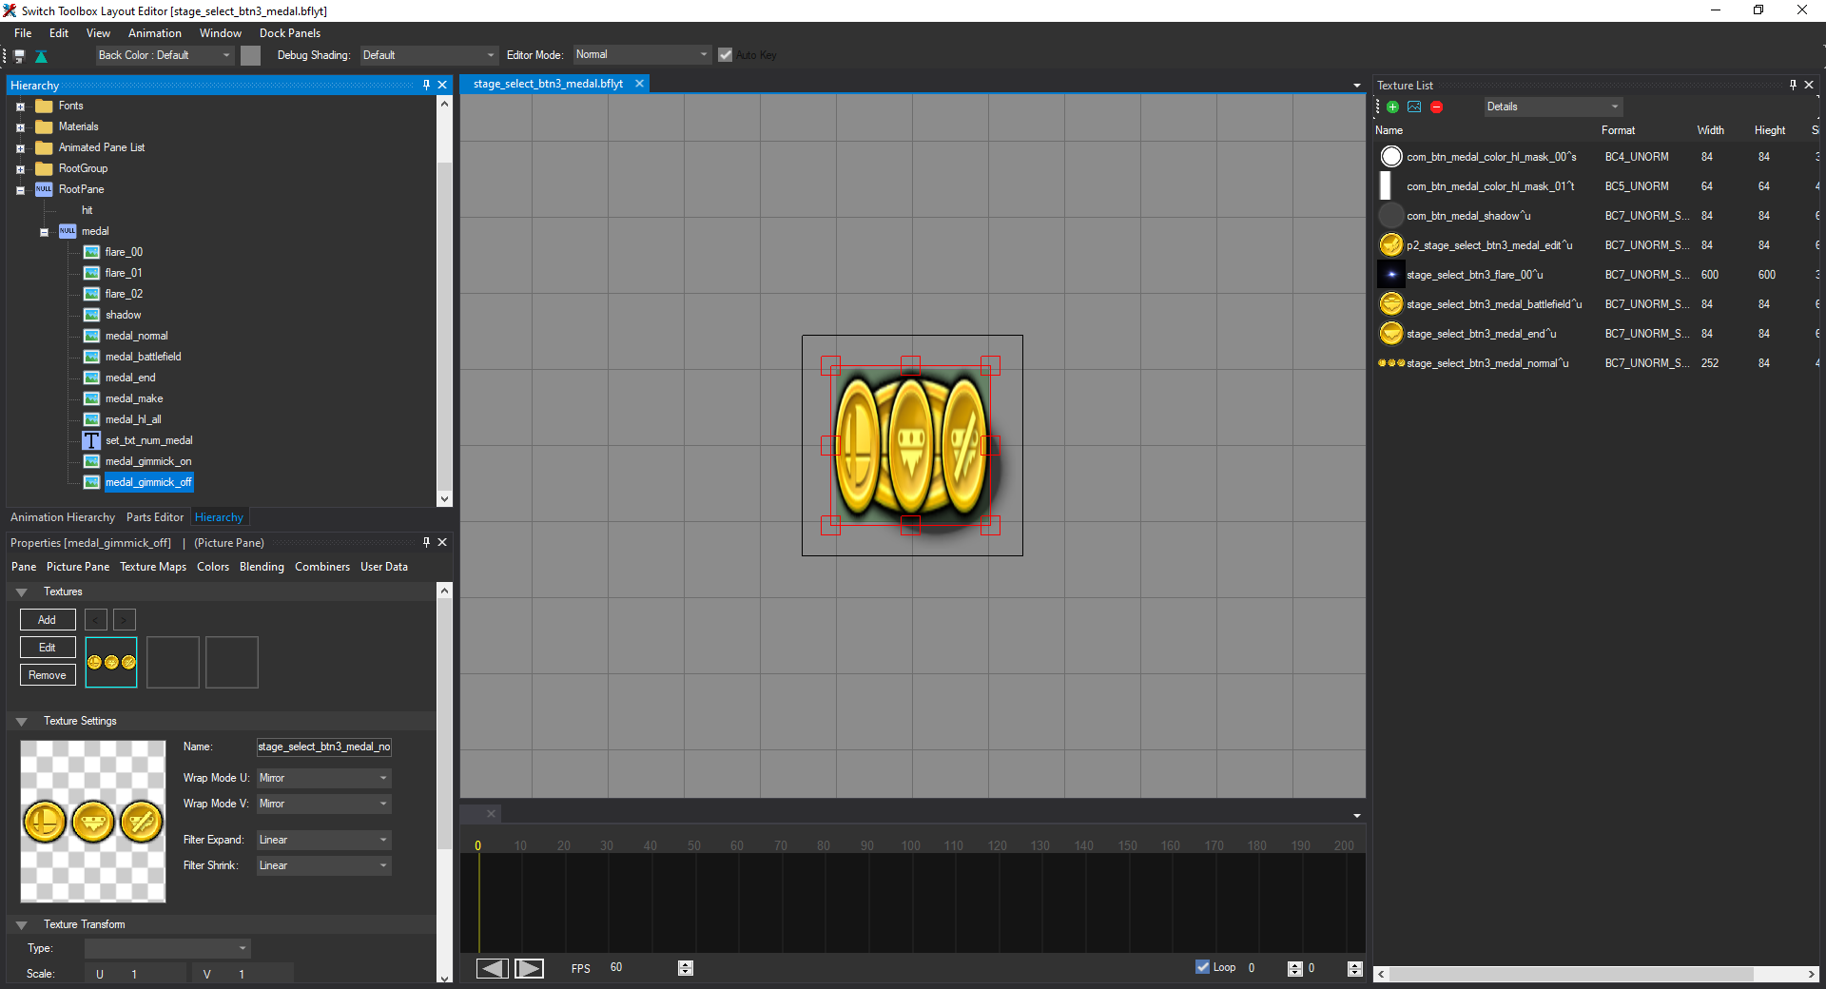Pin the Properties panel

426,543
